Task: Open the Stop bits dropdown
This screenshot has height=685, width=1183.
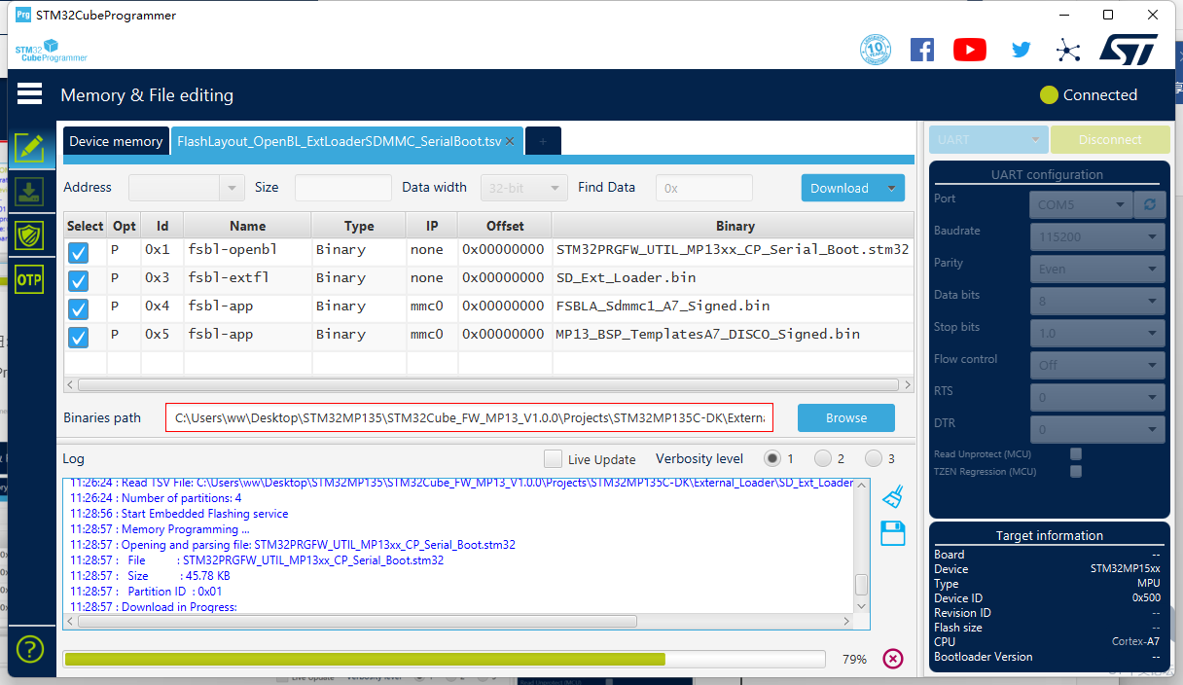Action: click(x=1097, y=333)
